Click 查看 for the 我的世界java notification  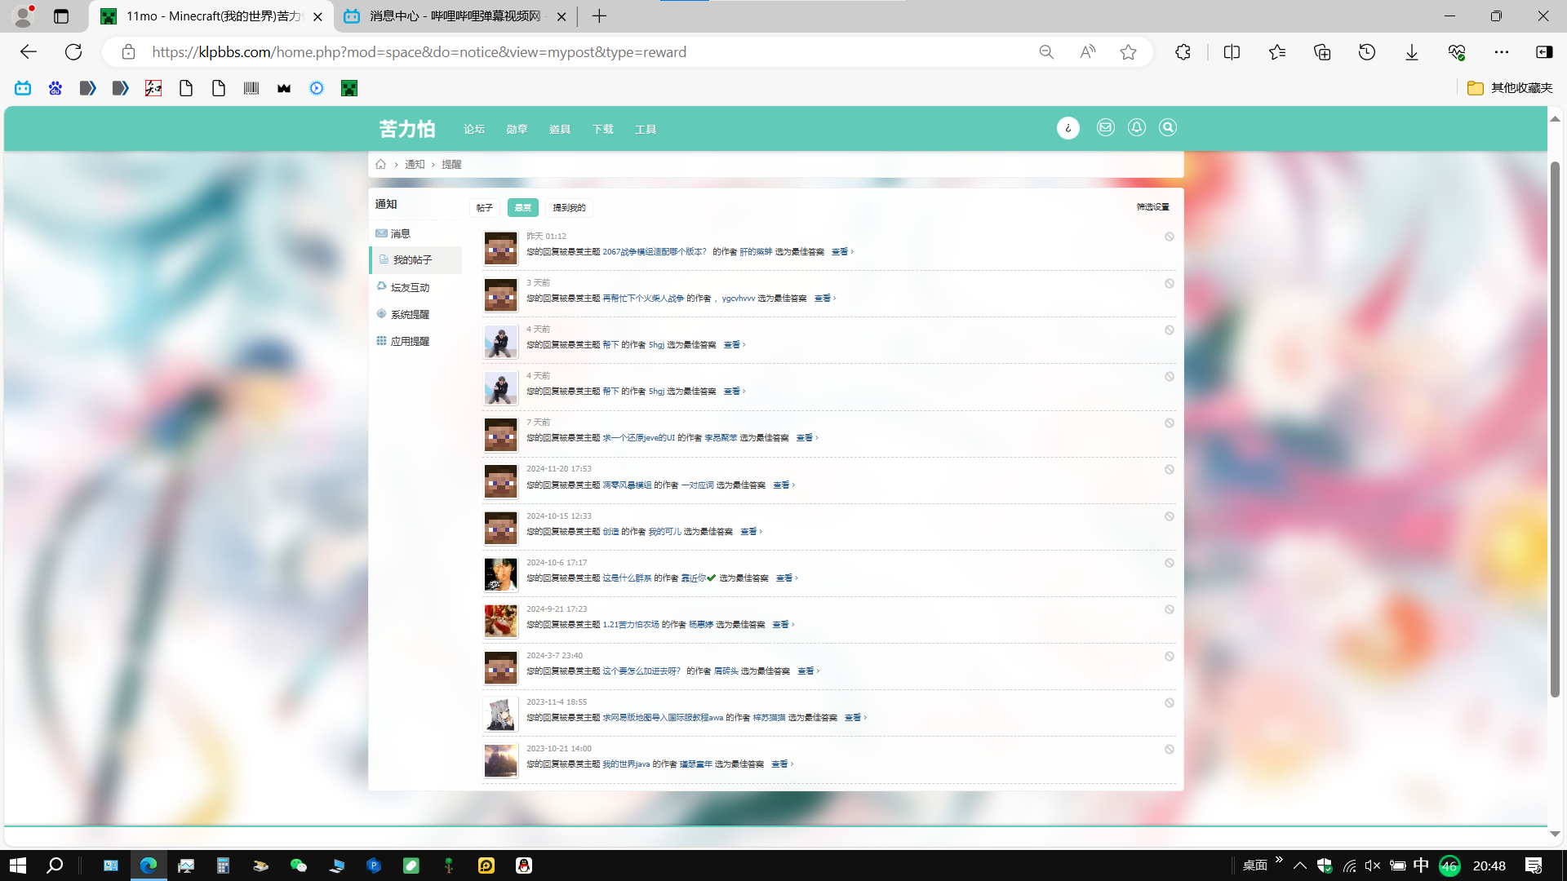[781, 764]
